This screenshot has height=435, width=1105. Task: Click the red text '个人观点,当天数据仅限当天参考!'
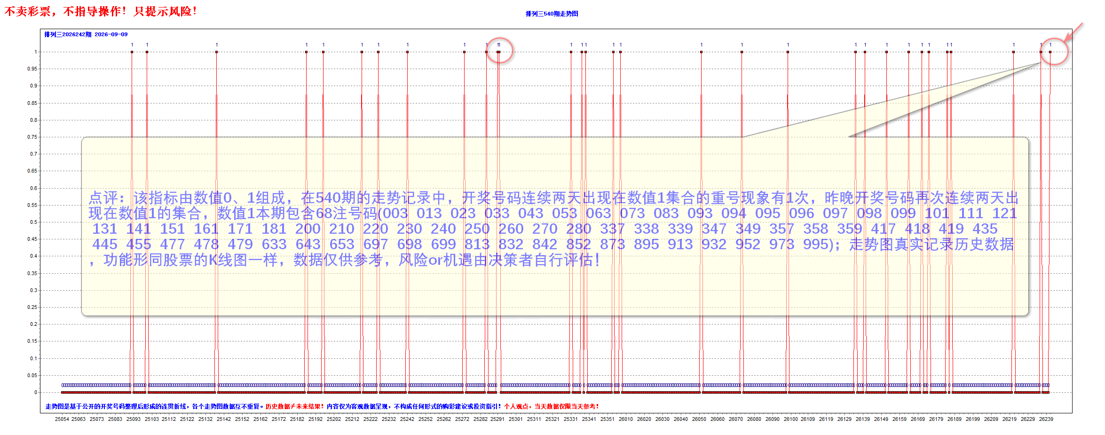(552, 406)
